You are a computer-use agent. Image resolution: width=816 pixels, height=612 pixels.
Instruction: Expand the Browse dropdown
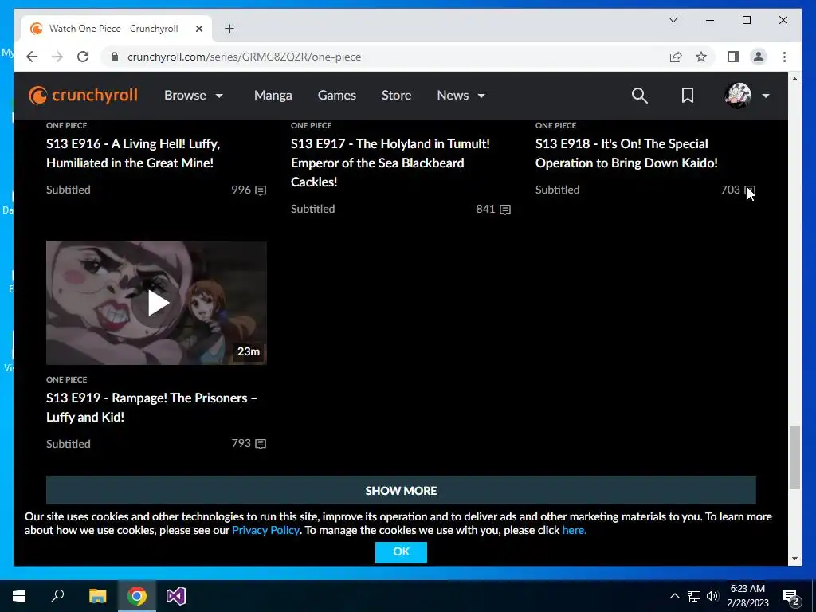(x=194, y=96)
